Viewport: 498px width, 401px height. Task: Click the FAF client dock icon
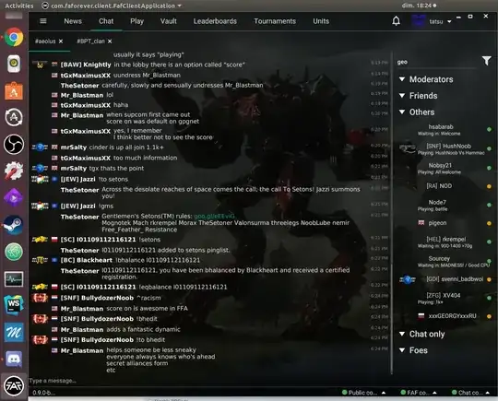tap(14, 385)
